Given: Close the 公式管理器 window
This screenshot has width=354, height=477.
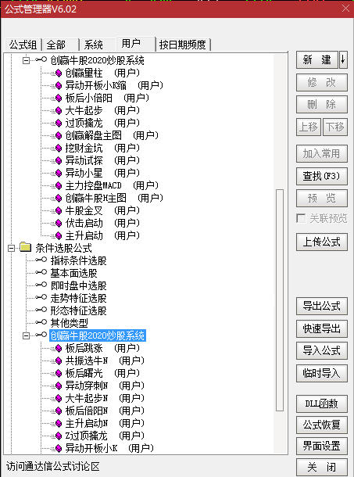Looking at the screenshot, I should coord(345,9).
